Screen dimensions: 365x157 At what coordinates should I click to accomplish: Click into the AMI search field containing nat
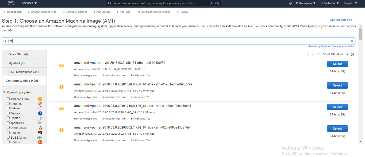(x=178, y=41)
